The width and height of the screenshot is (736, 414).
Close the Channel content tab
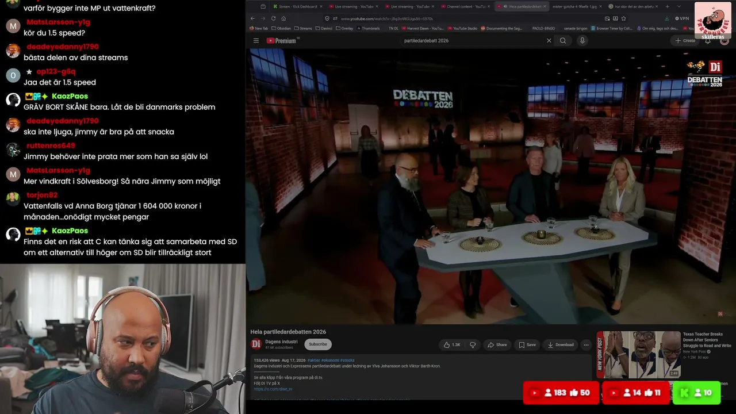[x=488, y=6]
